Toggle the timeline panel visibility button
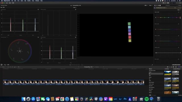Image resolution: width=182 pixels, height=102 pixels. [171, 3]
